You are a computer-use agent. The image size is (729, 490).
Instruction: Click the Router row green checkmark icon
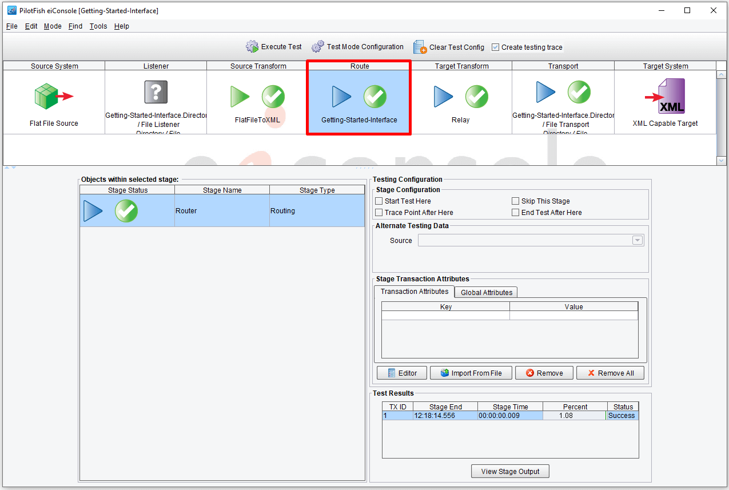point(126,211)
